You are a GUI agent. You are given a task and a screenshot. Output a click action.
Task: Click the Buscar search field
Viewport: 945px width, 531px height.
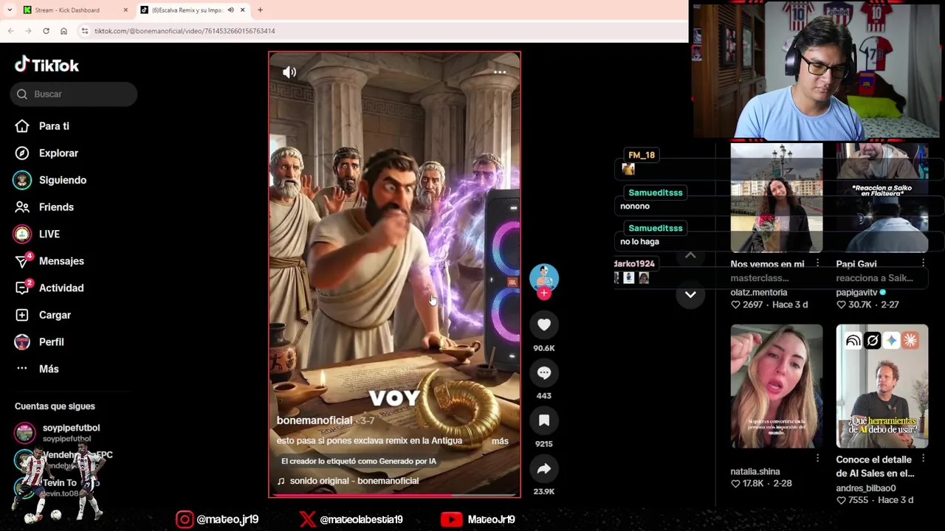(x=74, y=94)
